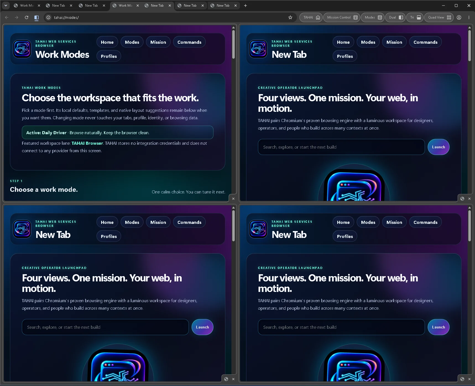Click Home in the bottom-right pane

(343, 222)
